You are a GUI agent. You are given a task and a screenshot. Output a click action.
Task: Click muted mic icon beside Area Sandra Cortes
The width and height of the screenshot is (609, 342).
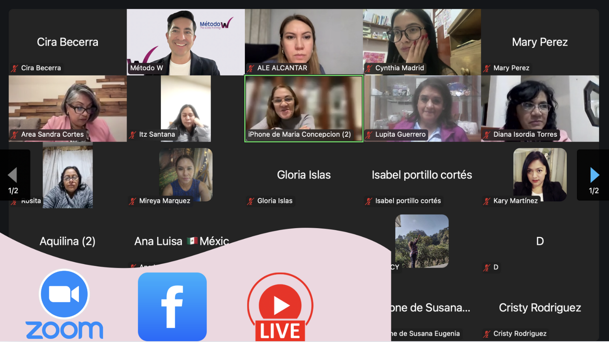(x=15, y=135)
